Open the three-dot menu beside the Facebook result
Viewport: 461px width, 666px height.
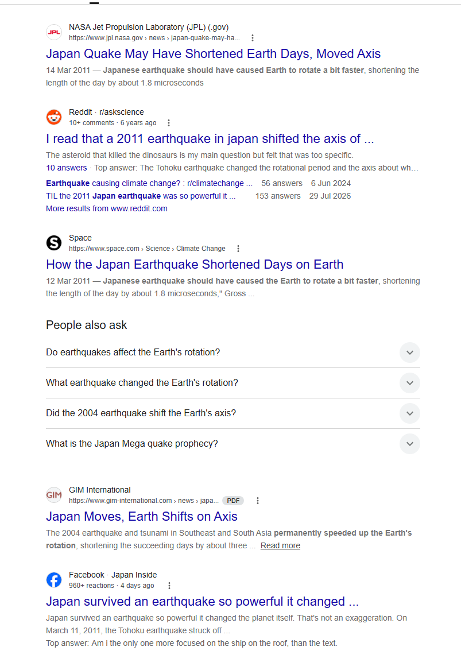click(169, 586)
